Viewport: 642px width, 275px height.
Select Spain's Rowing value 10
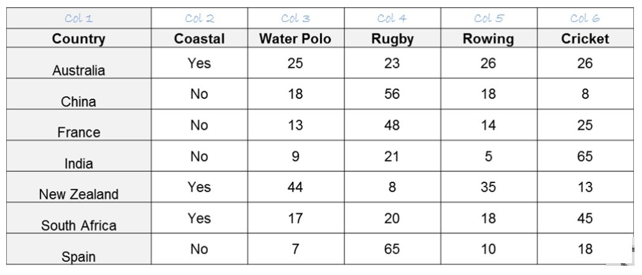tap(488, 250)
